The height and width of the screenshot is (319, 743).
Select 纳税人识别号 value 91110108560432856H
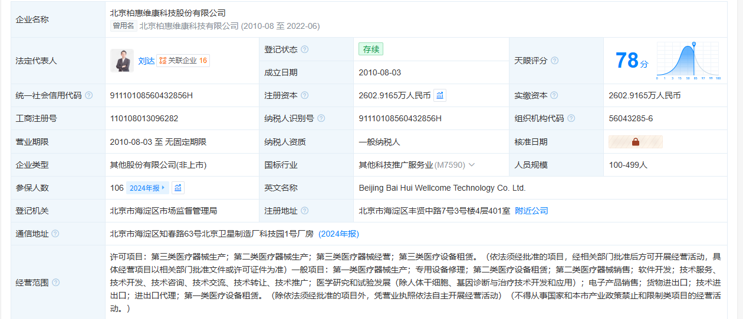(x=400, y=118)
